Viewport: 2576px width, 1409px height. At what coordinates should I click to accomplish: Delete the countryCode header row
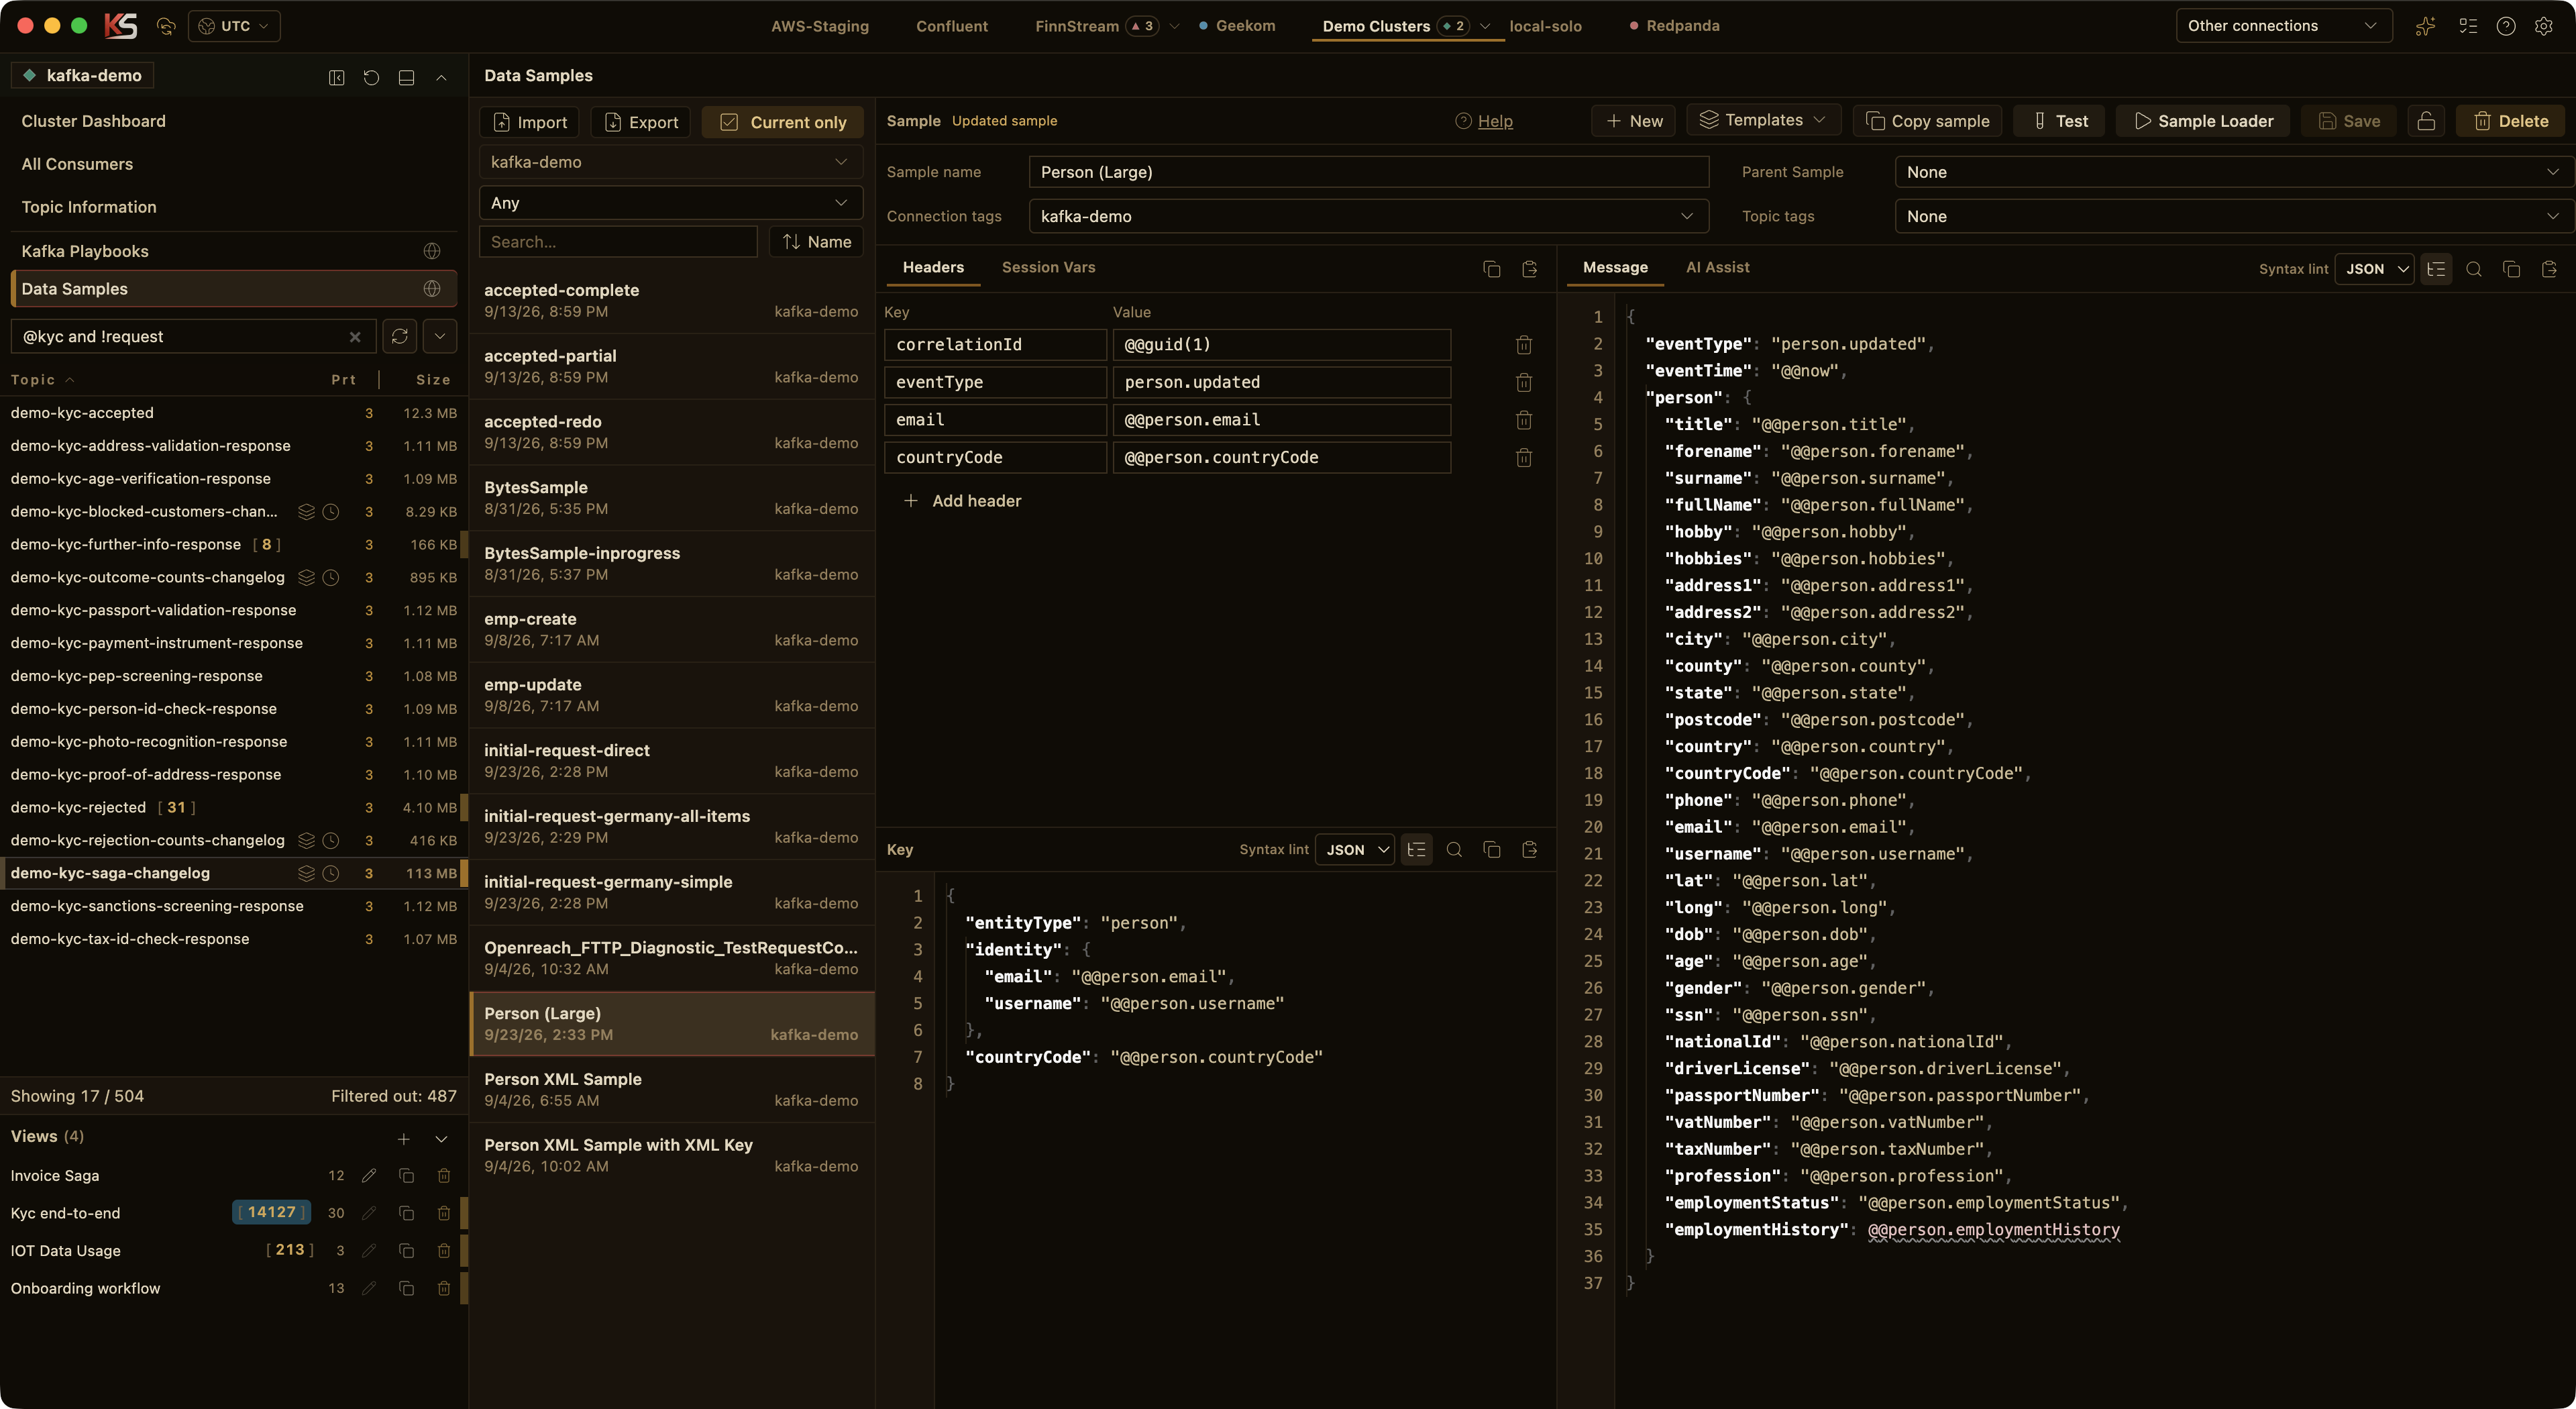point(1523,458)
